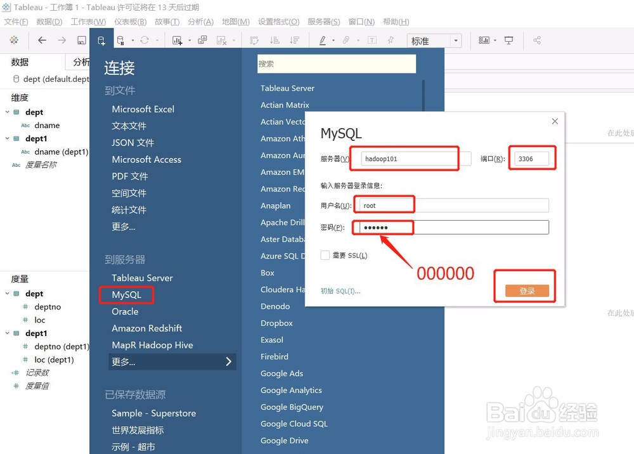The image size is (634, 454).
Task: Click the fix axes pin icon
Action: pos(391,40)
